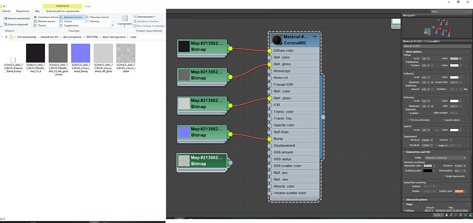
Task: Open the 171% zoom level dropdown
Action: click(438, 215)
